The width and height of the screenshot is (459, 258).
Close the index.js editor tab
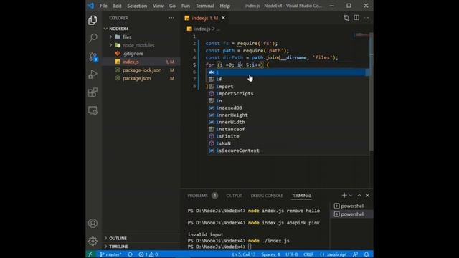click(x=223, y=18)
